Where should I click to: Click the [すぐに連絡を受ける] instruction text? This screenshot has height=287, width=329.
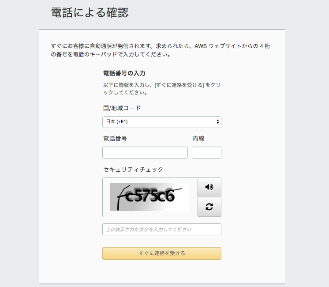[x=179, y=85]
